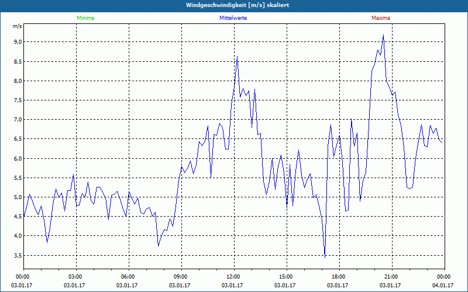Click the 03:00 time axis label
468x292 pixels.
(x=76, y=277)
